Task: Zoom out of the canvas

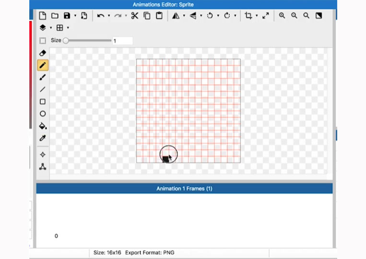Action: tap(294, 16)
